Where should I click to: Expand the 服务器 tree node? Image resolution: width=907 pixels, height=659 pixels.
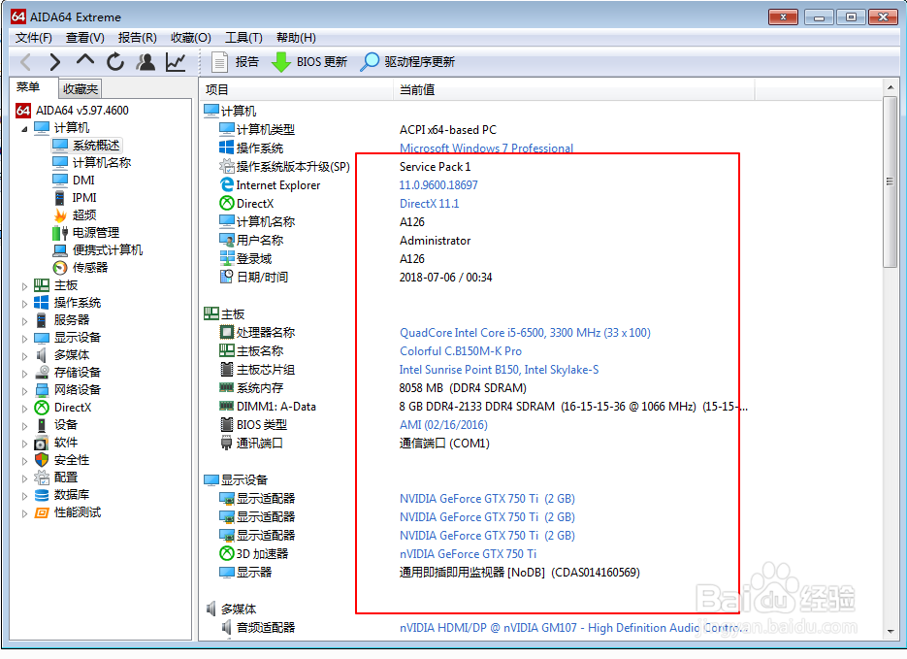(x=24, y=320)
